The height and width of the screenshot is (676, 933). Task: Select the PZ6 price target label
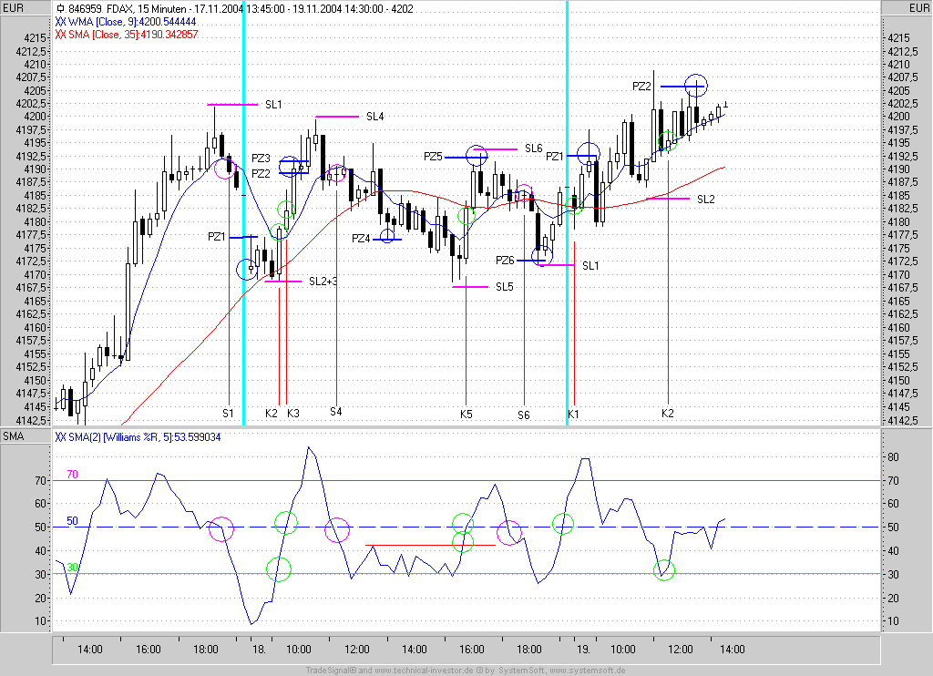pos(505,261)
